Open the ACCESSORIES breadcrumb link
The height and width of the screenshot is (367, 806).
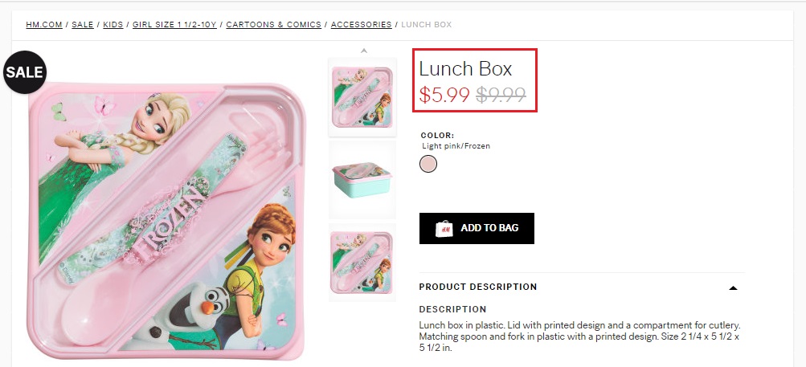(x=361, y=25)
